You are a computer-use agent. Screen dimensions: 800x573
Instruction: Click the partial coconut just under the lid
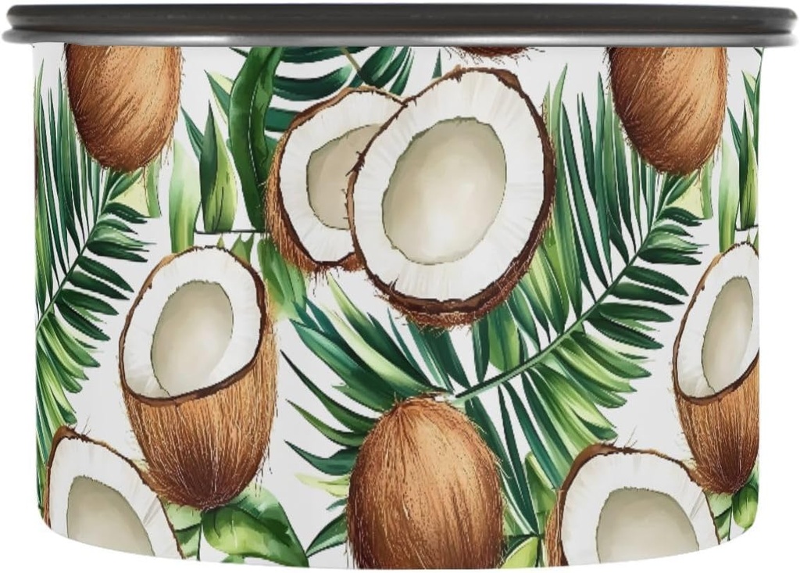492,52
